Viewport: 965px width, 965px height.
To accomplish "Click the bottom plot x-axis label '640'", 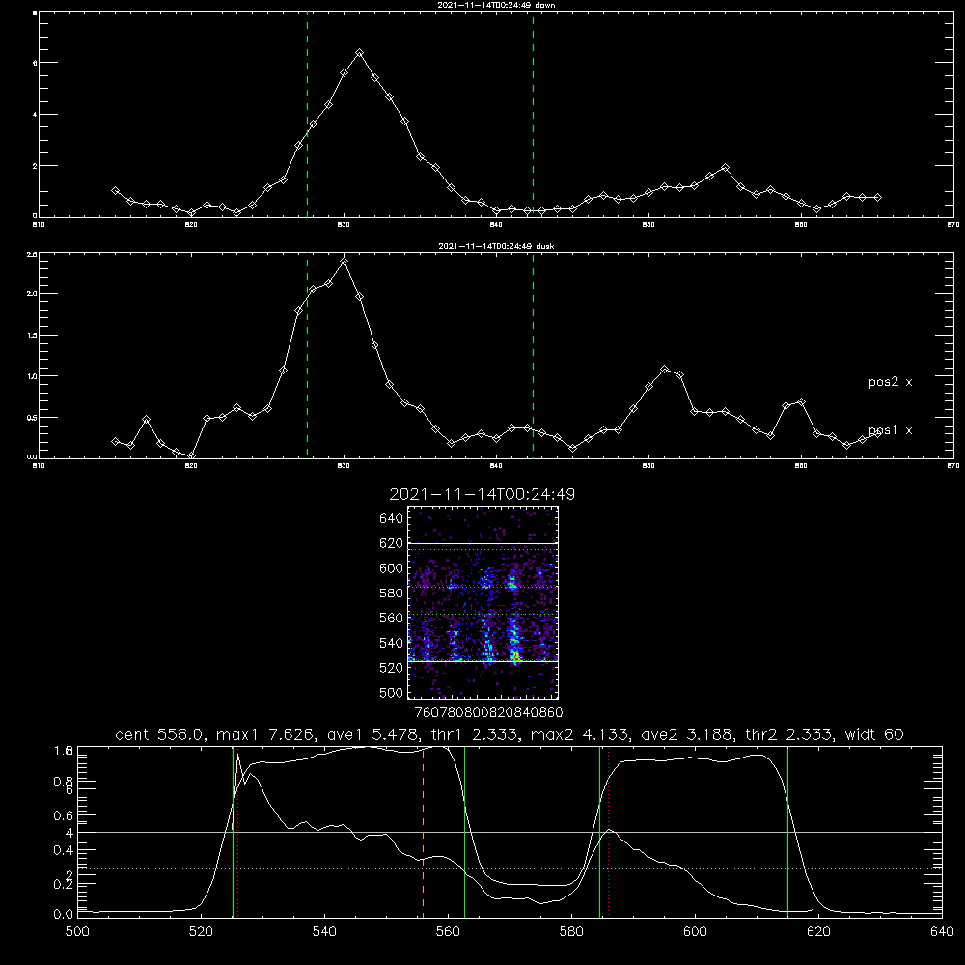I will [942, 932].
